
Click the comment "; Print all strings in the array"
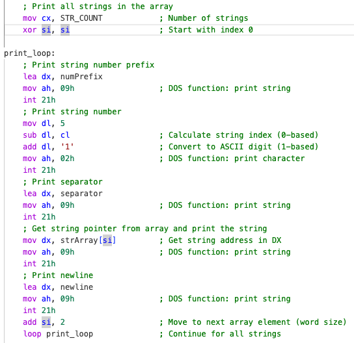98,6
